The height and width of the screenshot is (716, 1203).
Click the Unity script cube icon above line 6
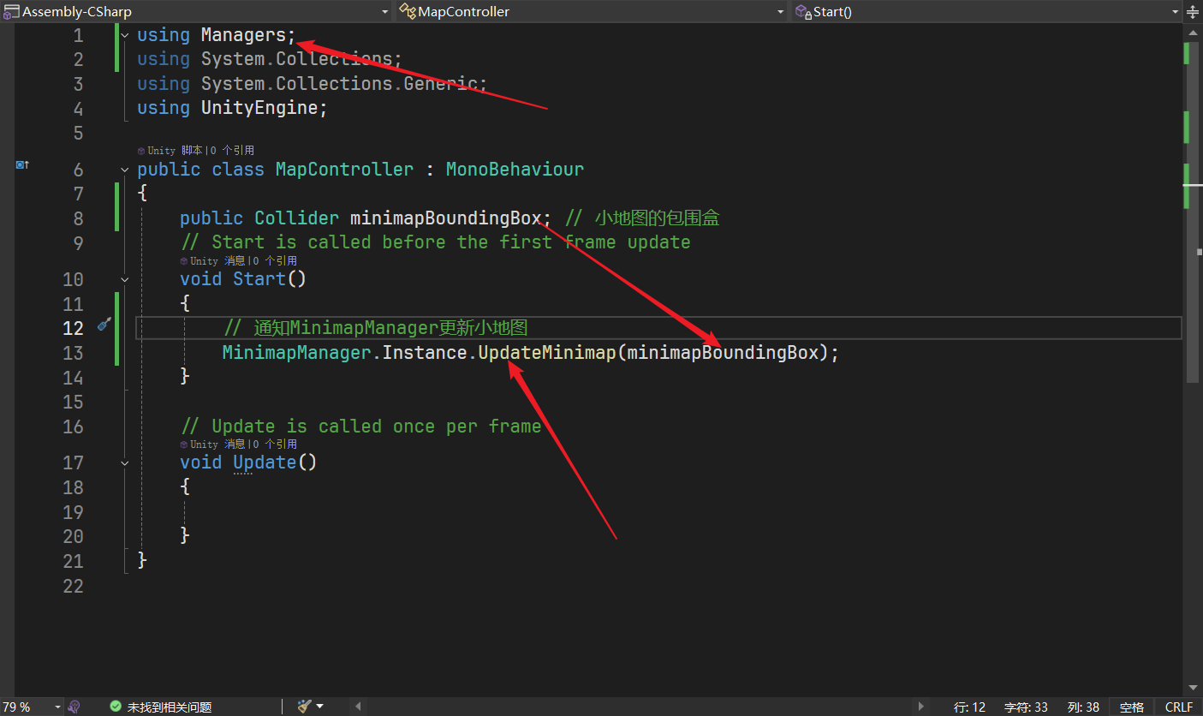pos(141,151)
